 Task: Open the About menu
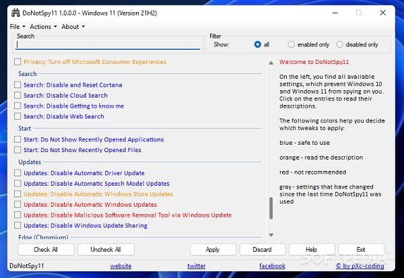click(x=73, y=26)
